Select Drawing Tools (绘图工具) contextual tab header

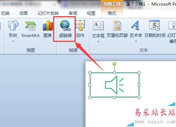112,4
